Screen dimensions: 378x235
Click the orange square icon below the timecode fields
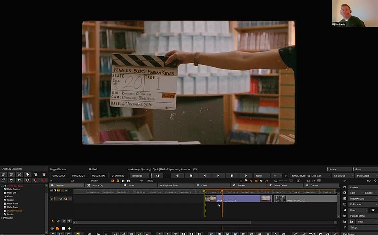coord(113,181)
